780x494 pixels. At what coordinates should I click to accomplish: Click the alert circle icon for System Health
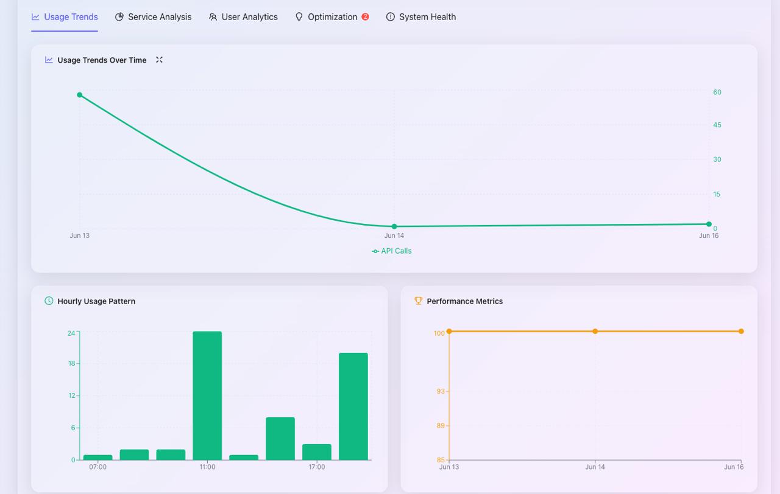[x=391, y=17]
